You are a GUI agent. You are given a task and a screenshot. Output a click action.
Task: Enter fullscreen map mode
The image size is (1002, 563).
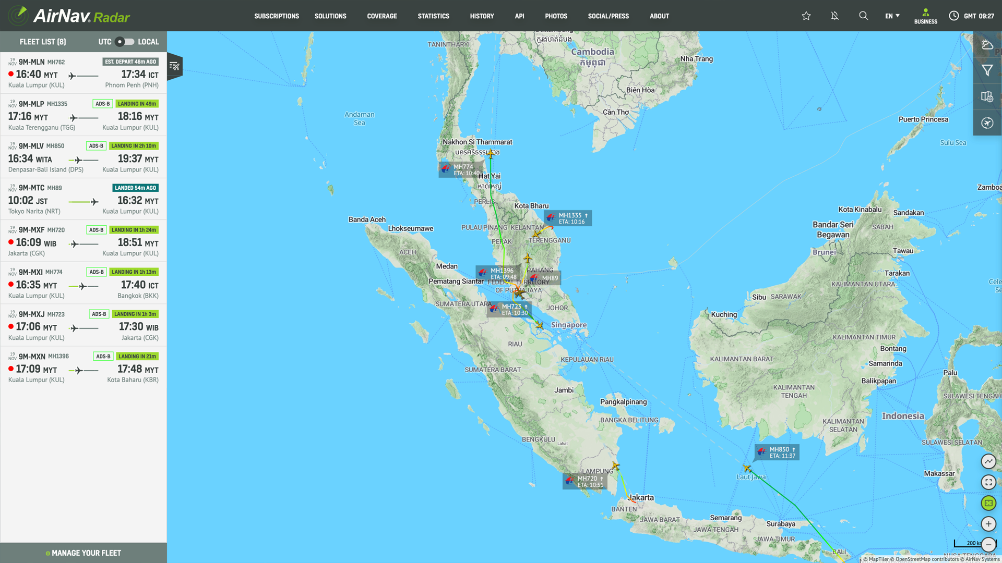pos(988,482)
